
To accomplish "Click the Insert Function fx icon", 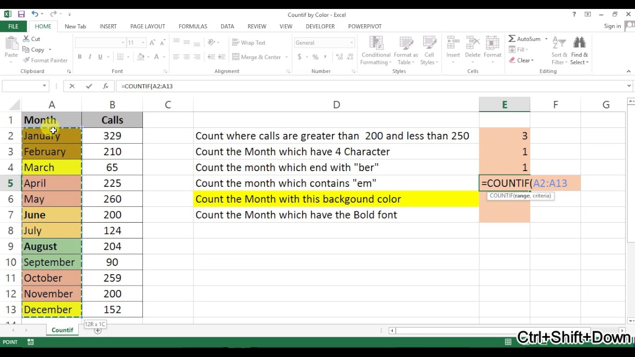I will point(105,86).
